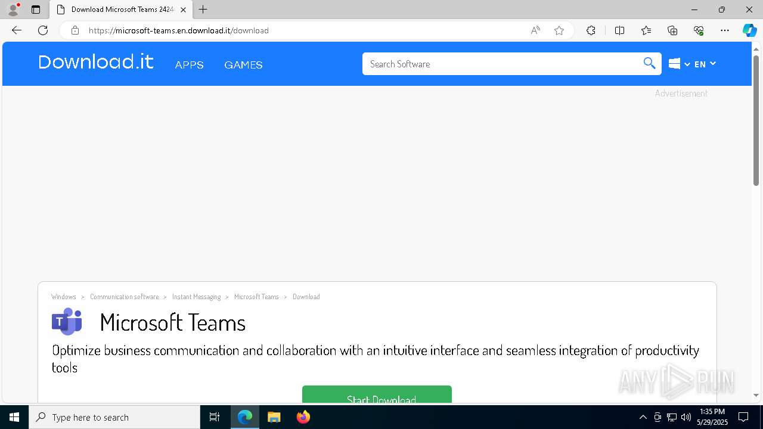View site information lock icon

(x=75, y=30)
